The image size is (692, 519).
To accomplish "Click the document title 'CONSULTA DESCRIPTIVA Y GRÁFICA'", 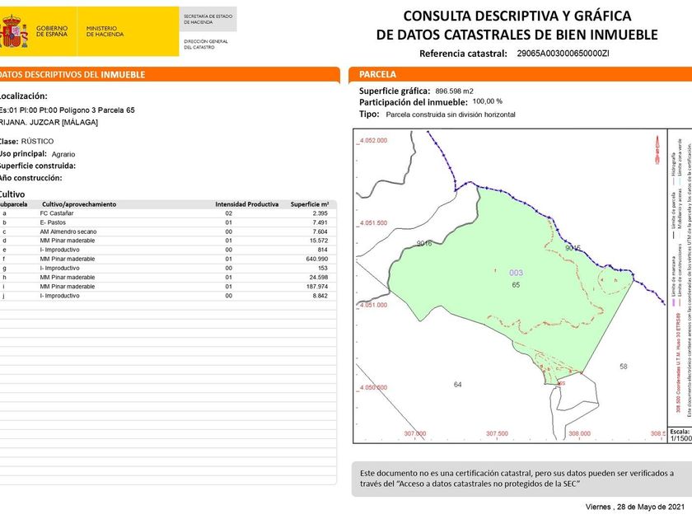I will tap(517, 16).
